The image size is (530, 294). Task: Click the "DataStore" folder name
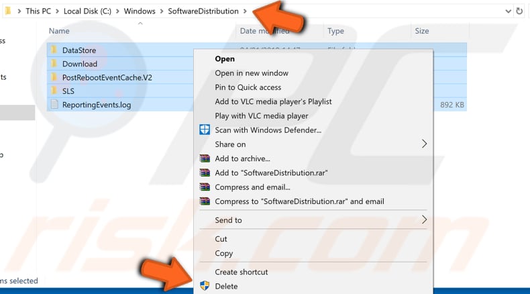79,50
